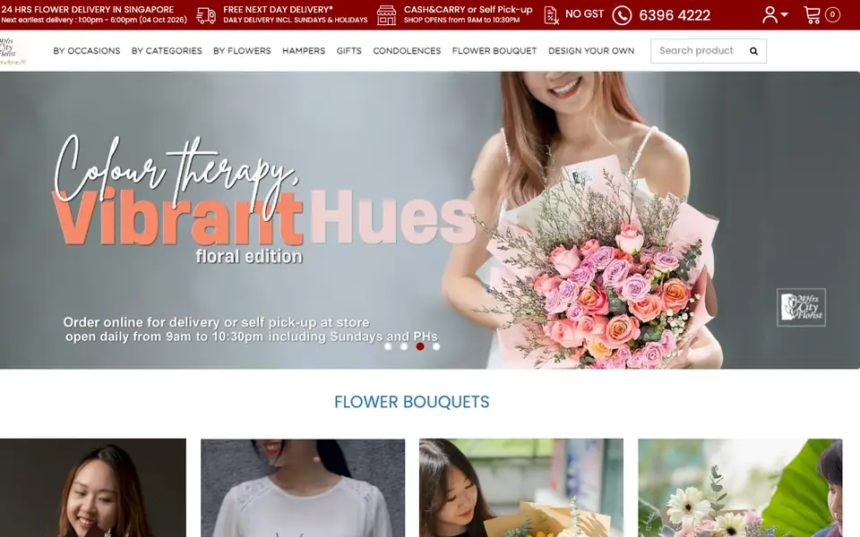Click the FLOWER BOUQUETS heading
Screen dimensions: 860x537
pyautogui.click(x=411, y=402)
